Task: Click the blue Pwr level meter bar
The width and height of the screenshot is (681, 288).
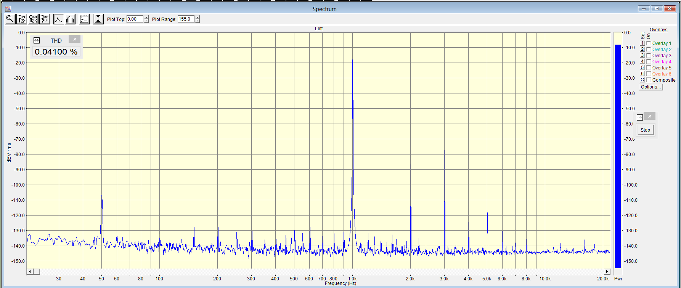Action: click(618, 156)
